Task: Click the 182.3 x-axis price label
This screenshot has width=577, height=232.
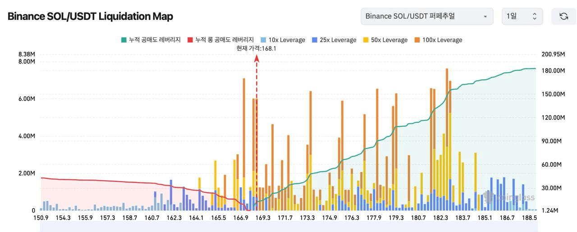Action: coord(440,218)
